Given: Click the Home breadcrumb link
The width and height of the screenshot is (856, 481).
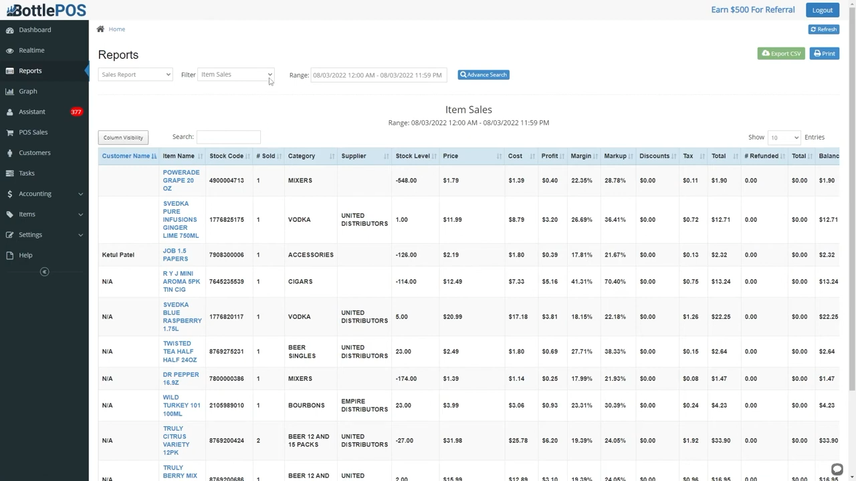Looking at the screenshot, I should (x=117, y=29).
